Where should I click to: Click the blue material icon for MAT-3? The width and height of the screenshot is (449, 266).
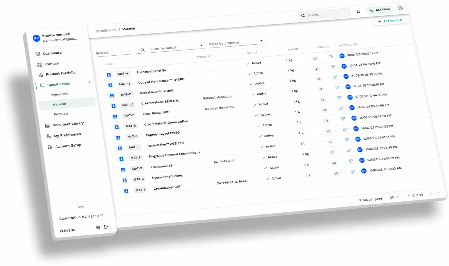pyautogui.click(x=123, y=169)
